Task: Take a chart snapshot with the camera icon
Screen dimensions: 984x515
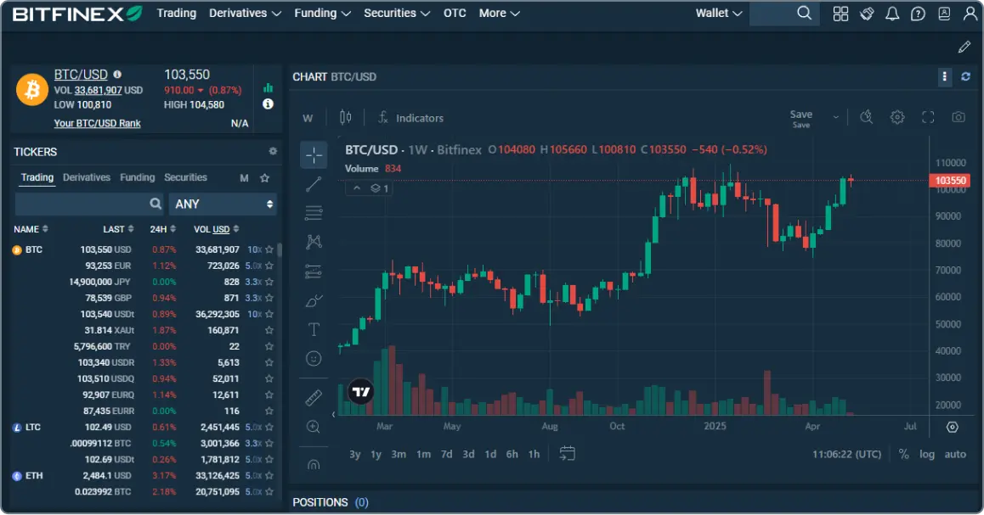Action: coord(959,117)
